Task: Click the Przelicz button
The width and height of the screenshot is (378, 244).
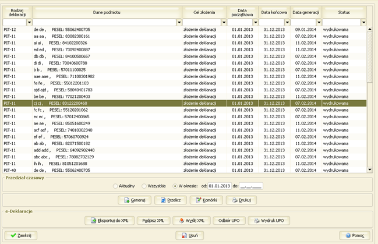Action: tap(171, 200)
